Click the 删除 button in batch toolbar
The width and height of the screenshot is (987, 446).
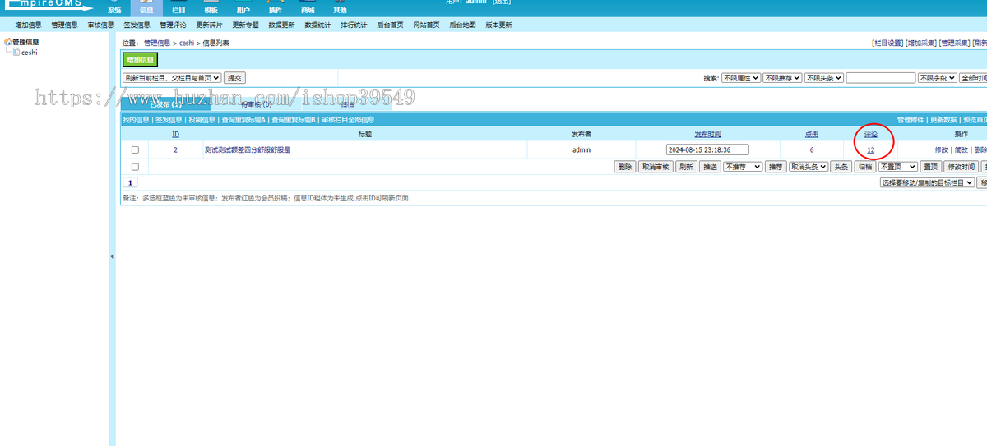tap(625, 167)
